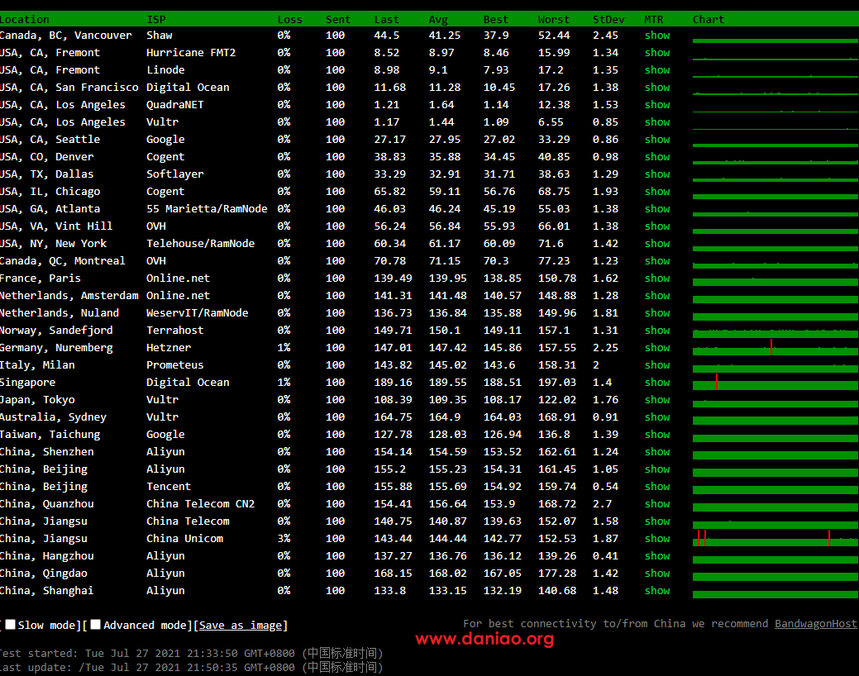Show MTR for China, Beijing Tencent
The height and width of the screenshot is (676, 859).
pos(656,487)
